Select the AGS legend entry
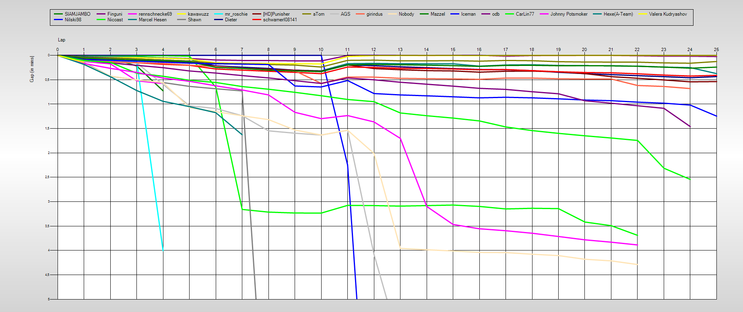Image resolution: width=743 pixels, height=312 pixels. (x=345, y=14)
